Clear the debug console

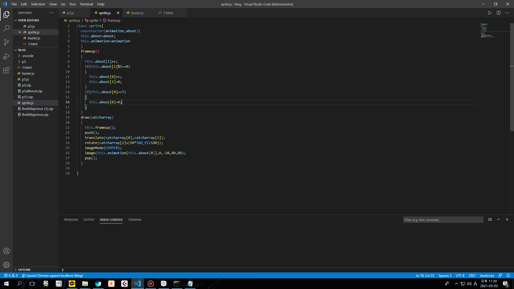(490, 219)
